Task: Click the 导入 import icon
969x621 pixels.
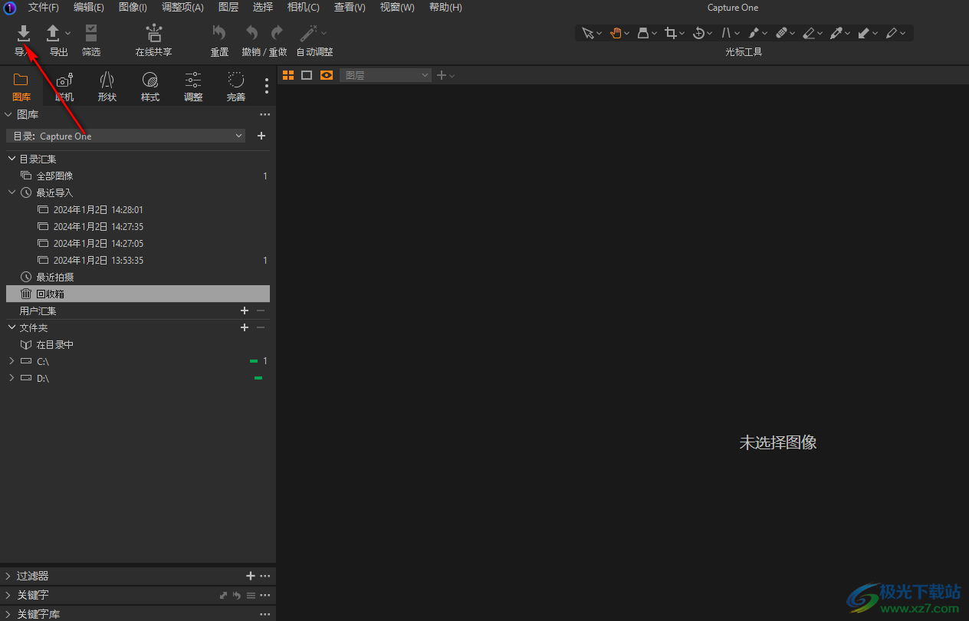Action: 24,33
